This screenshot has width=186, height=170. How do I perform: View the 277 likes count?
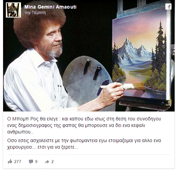18,162
